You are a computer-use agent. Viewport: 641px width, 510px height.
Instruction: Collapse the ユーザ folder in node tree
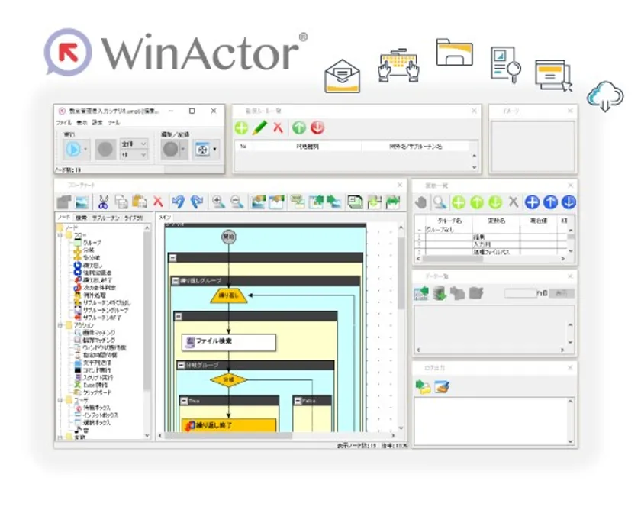click(60, 400)
